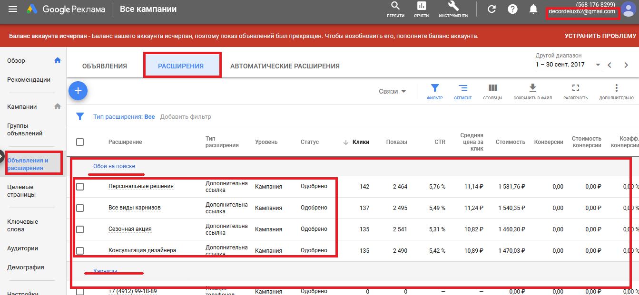Screen dimensions: 639x295
Task: Click the home icon next to Обзор
Action: pos(58,60)
